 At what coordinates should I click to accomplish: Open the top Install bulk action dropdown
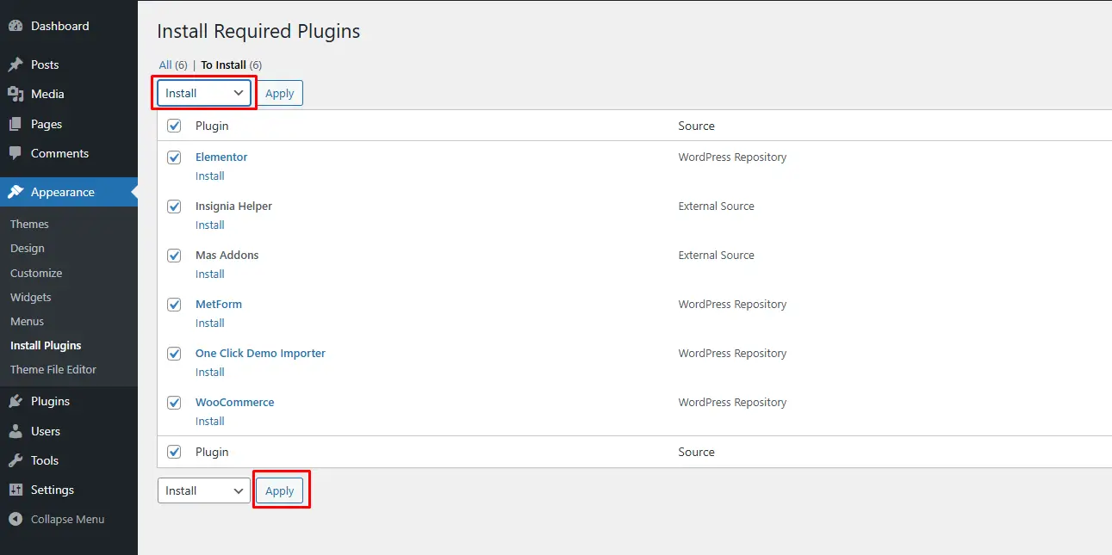(x=204, y=93)
